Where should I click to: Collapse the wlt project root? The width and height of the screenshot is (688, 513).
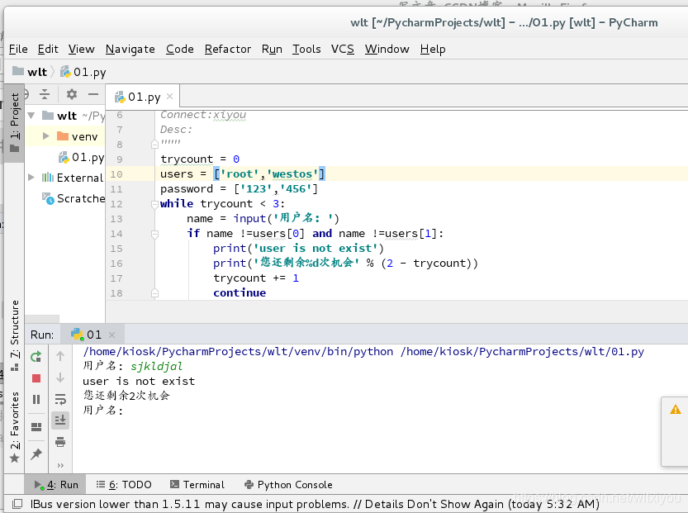tap(31, 116)
